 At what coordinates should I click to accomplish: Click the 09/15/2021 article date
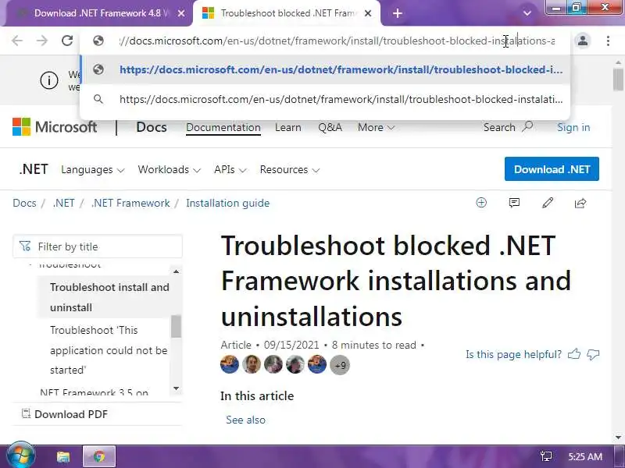pos(291,345)
